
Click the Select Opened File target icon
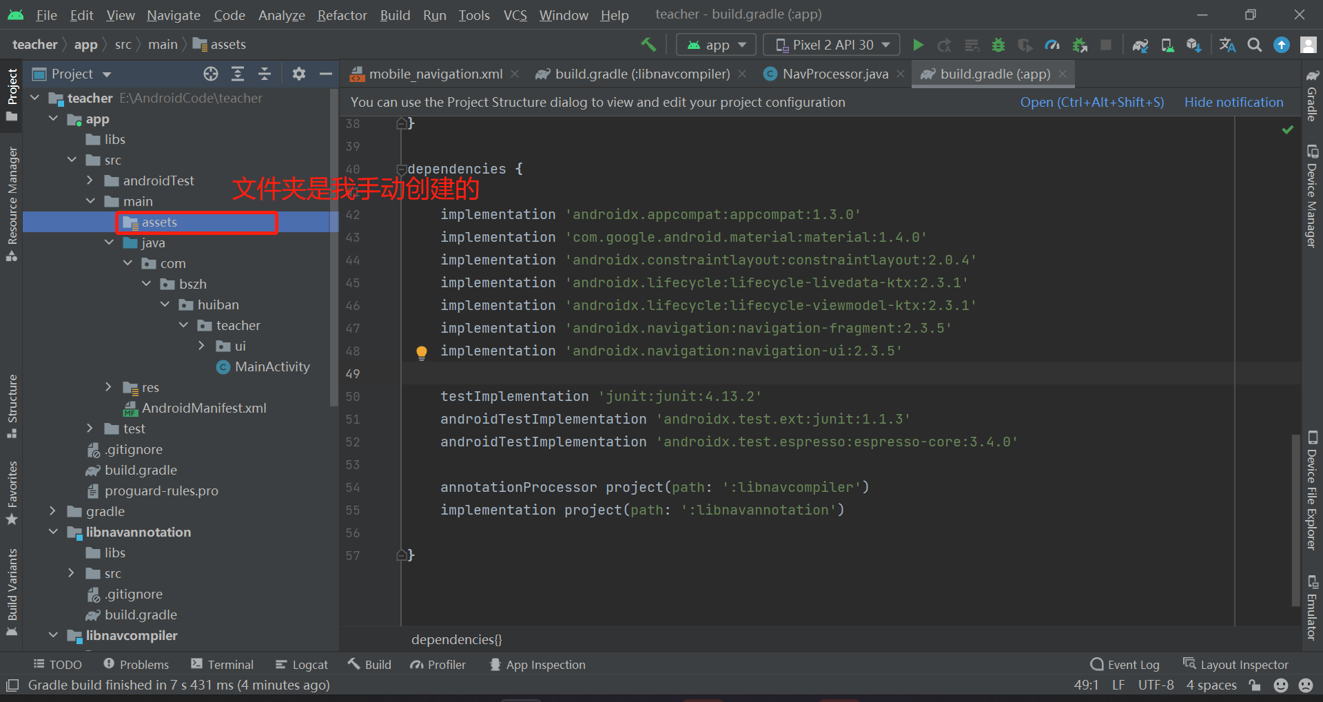tap(211, 74)
